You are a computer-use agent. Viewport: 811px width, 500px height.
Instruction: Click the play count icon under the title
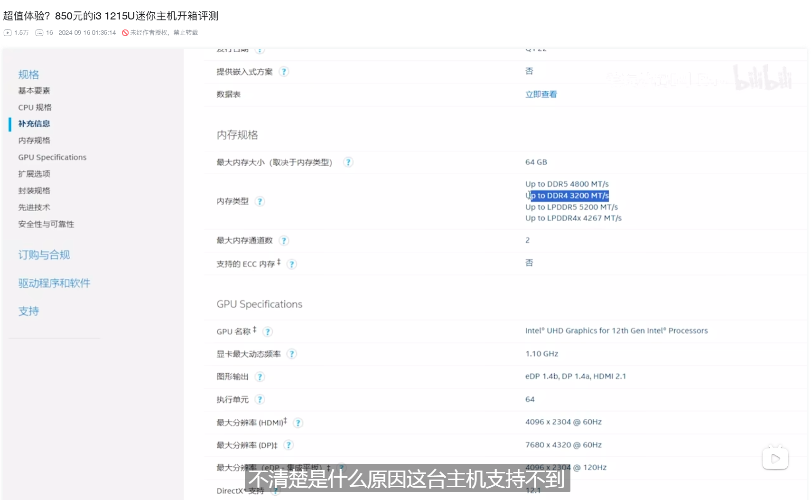(7, 33)
